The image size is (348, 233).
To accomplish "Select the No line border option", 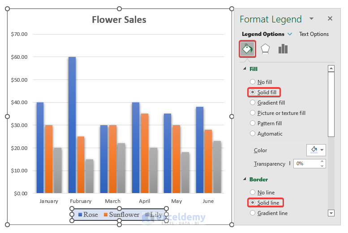I will point(253,193).
